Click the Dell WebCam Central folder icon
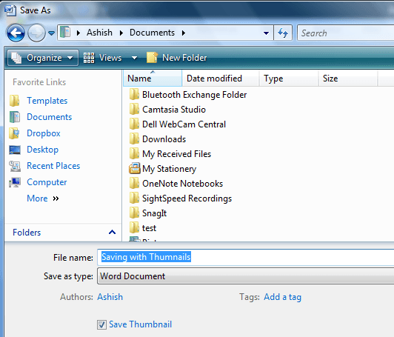Screen dimensions: 394x337 [x=134, y=124]
